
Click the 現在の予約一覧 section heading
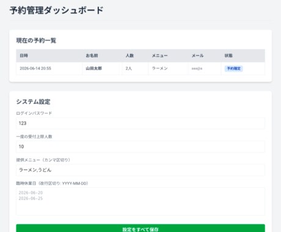(36, 40)
